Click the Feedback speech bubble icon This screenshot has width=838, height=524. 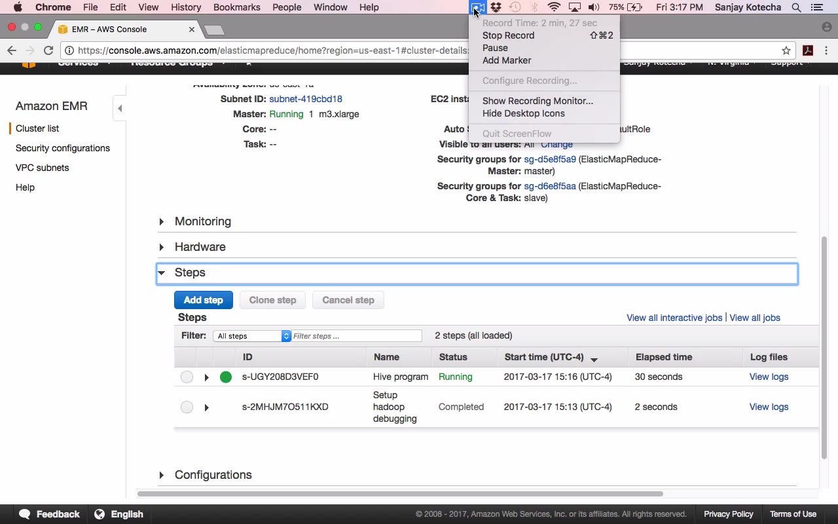click(25, 514)
